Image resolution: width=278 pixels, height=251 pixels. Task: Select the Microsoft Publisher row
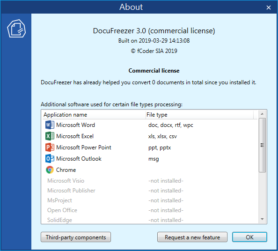point(150,191)
